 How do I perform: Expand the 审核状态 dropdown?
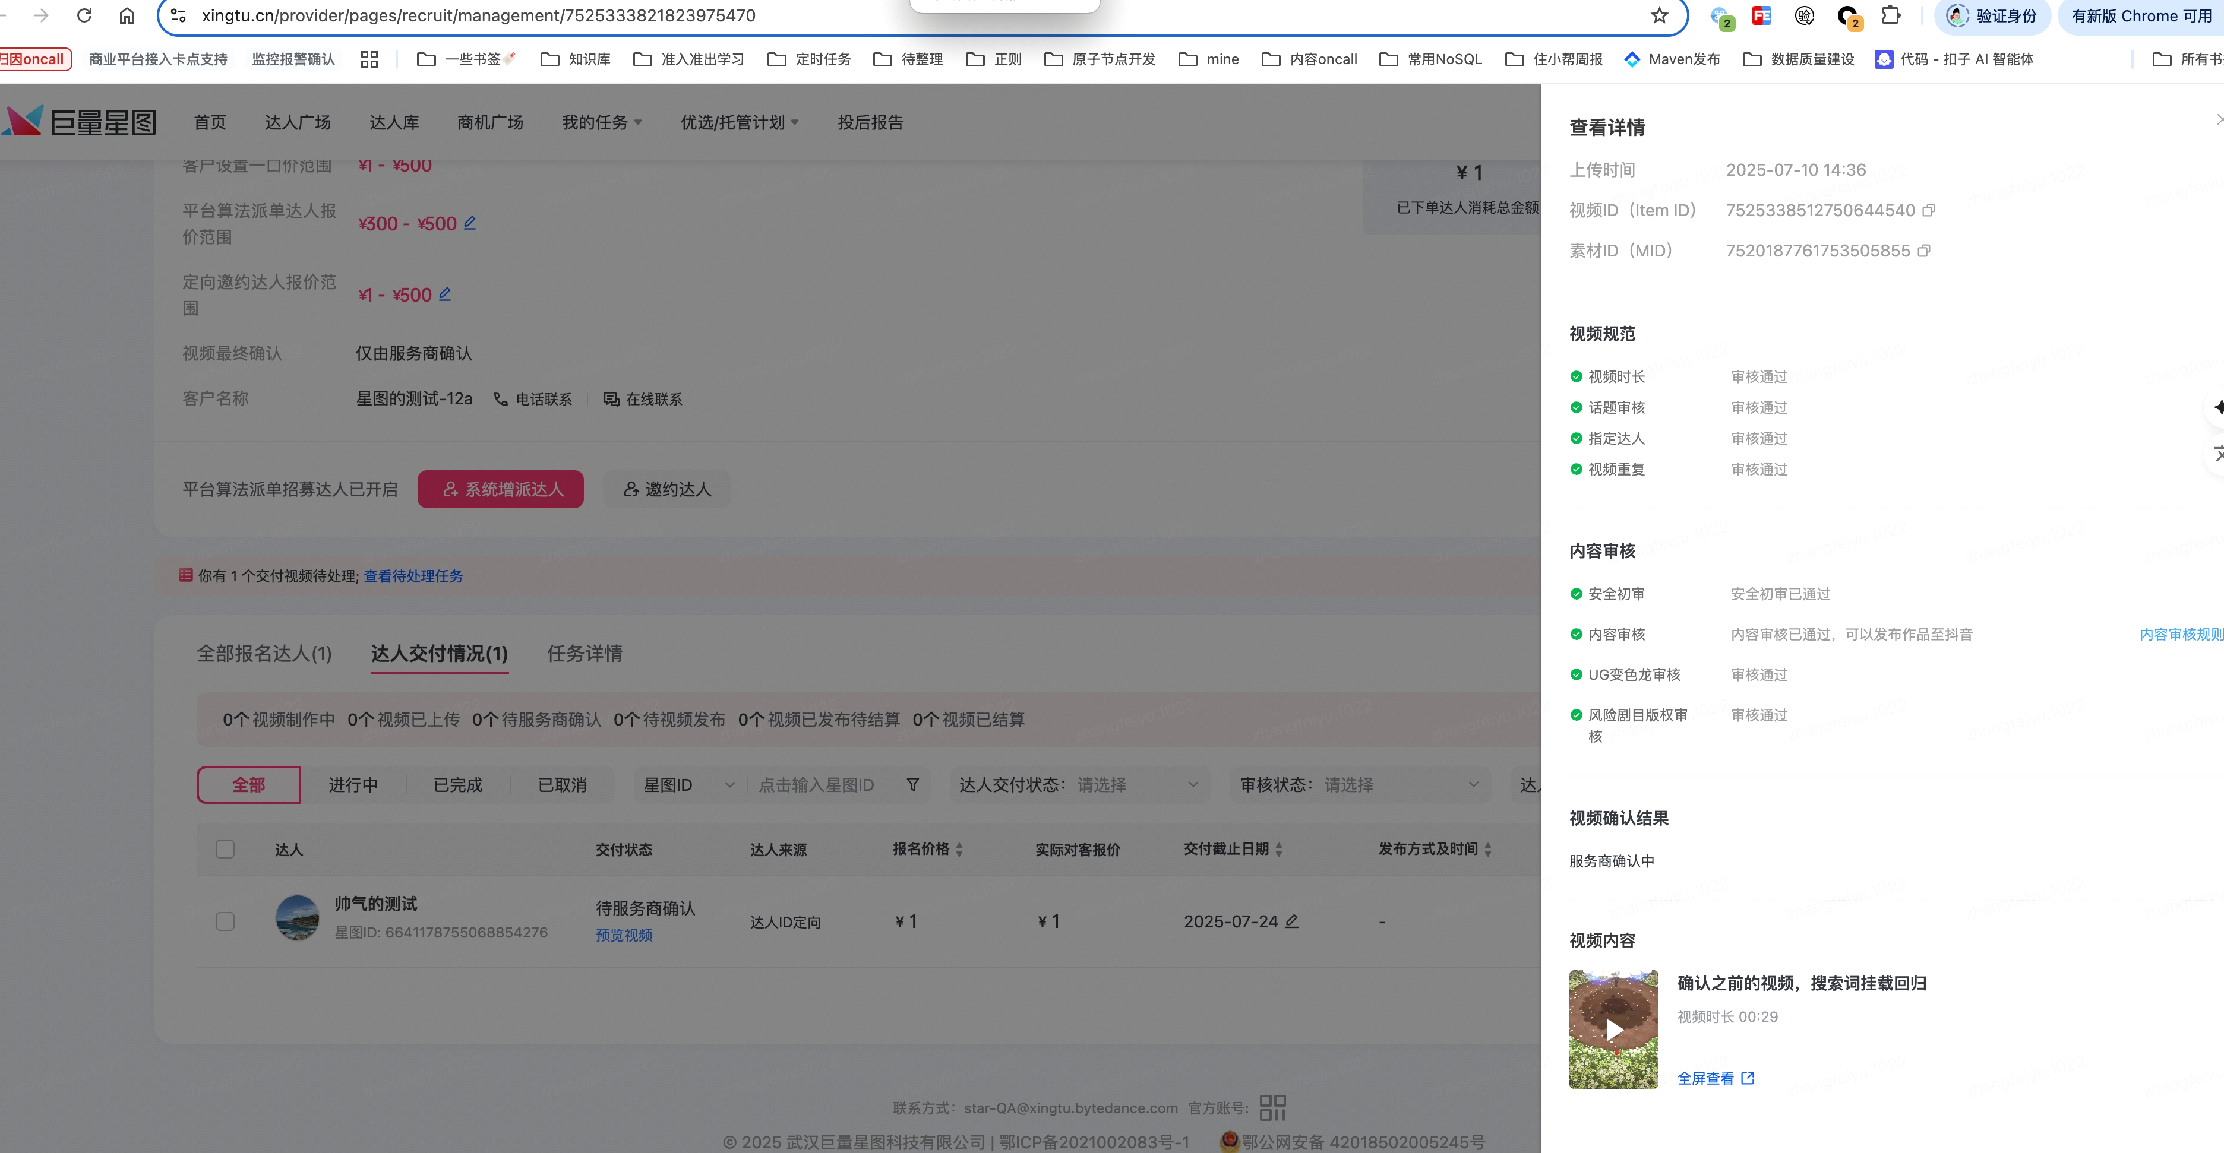(x=1360, y=784)
